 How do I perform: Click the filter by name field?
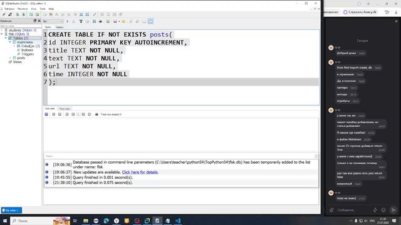coord(21,26)
